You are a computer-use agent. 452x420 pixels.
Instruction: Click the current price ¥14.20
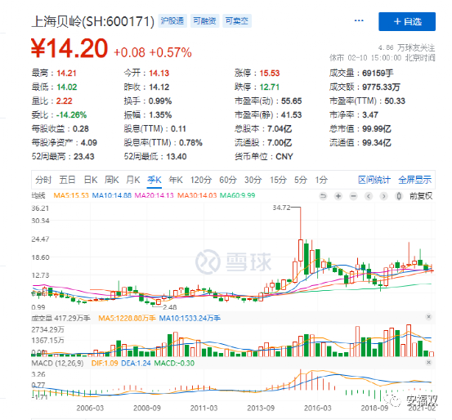click(69, 48)
